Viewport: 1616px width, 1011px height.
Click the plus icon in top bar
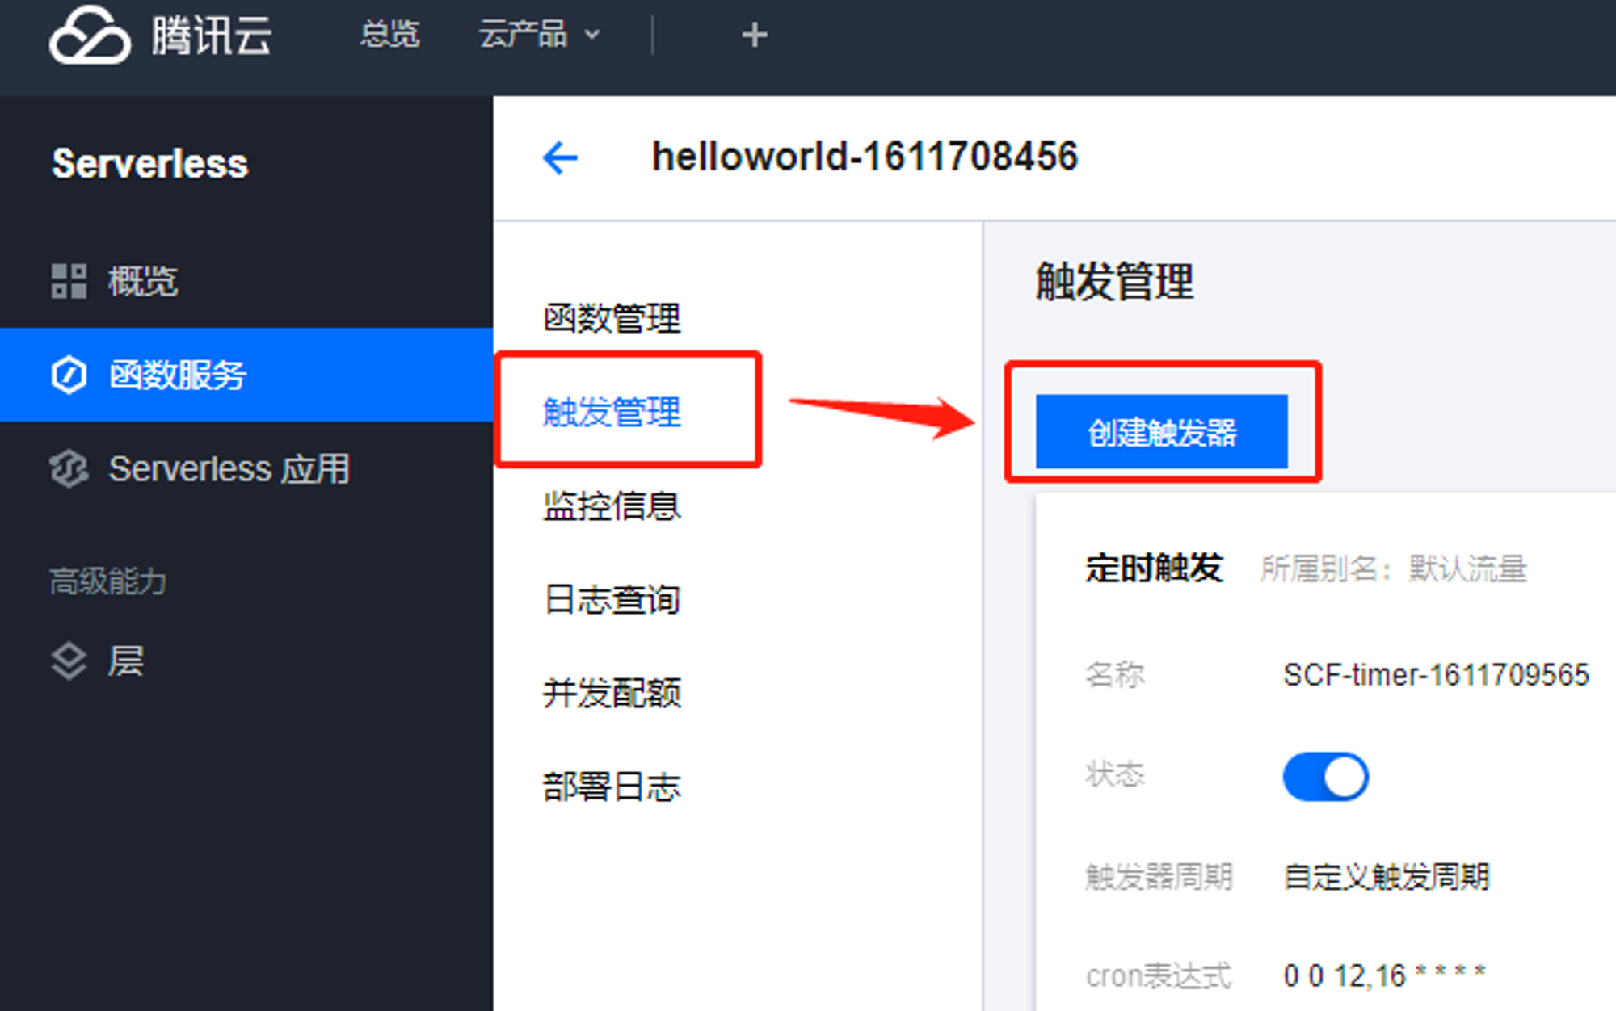coord(754,35)
